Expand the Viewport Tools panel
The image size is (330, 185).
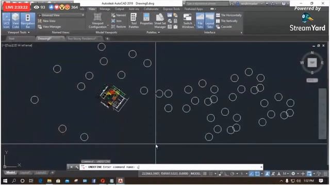pyautogui.click(x=19, y=32)
